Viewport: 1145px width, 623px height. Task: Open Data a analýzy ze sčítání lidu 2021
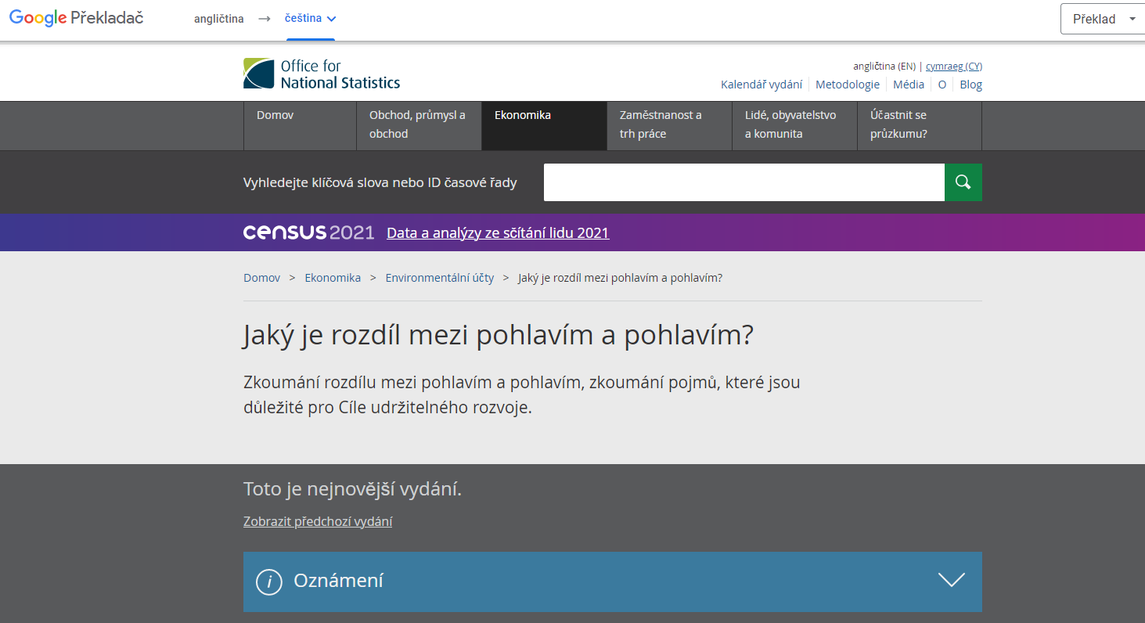(x=498, y=232)
